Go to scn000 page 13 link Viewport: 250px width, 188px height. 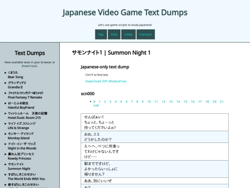click(171, 102)
